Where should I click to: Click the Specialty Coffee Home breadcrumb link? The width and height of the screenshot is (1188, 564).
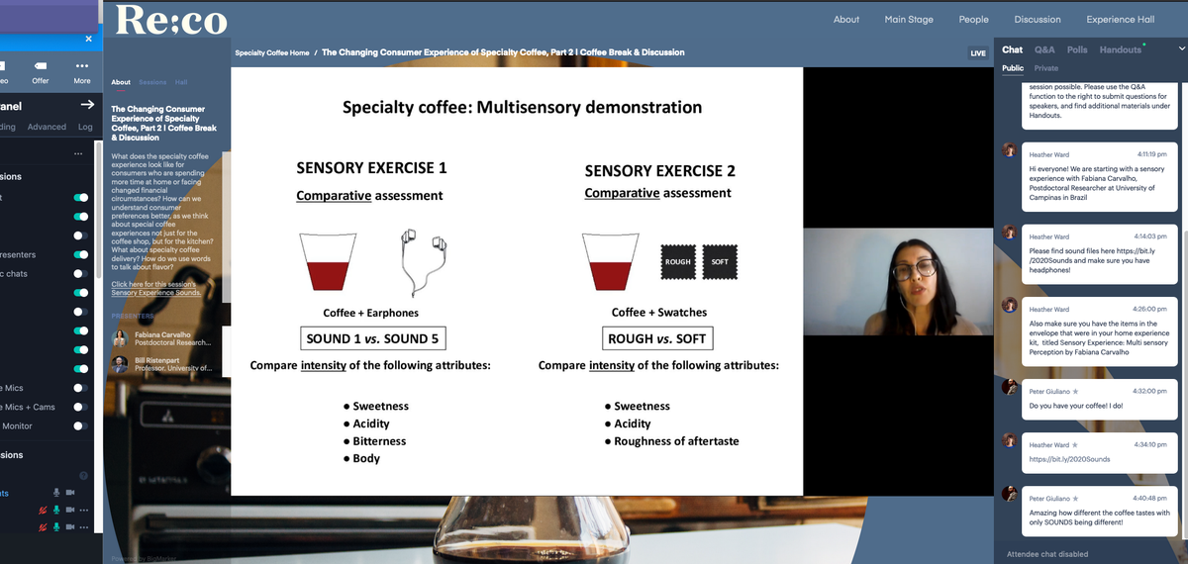272,52
